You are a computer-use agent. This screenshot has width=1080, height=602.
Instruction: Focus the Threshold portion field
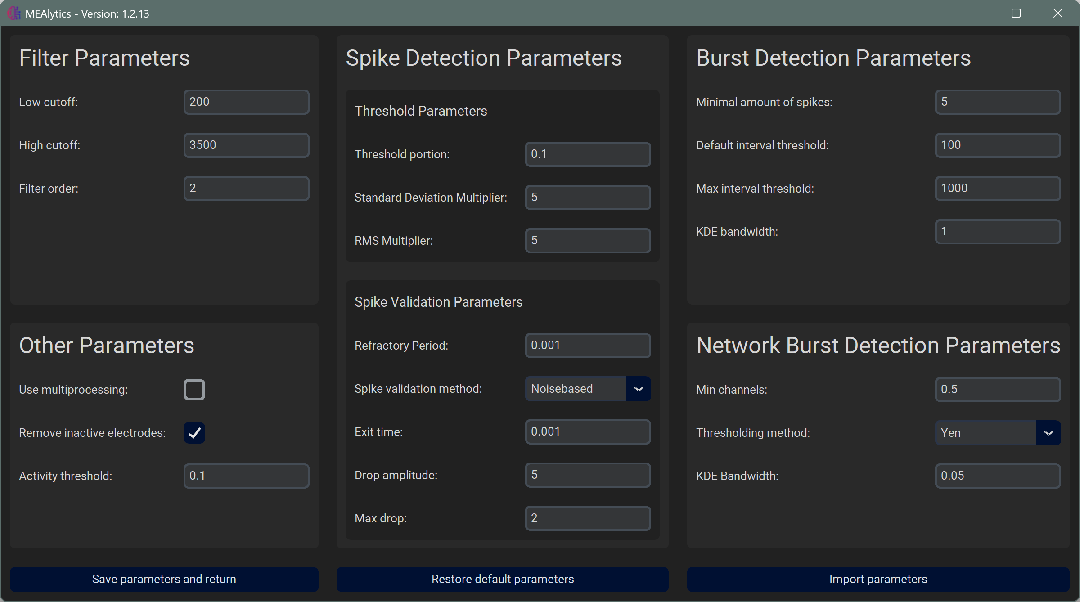[587, 154]
